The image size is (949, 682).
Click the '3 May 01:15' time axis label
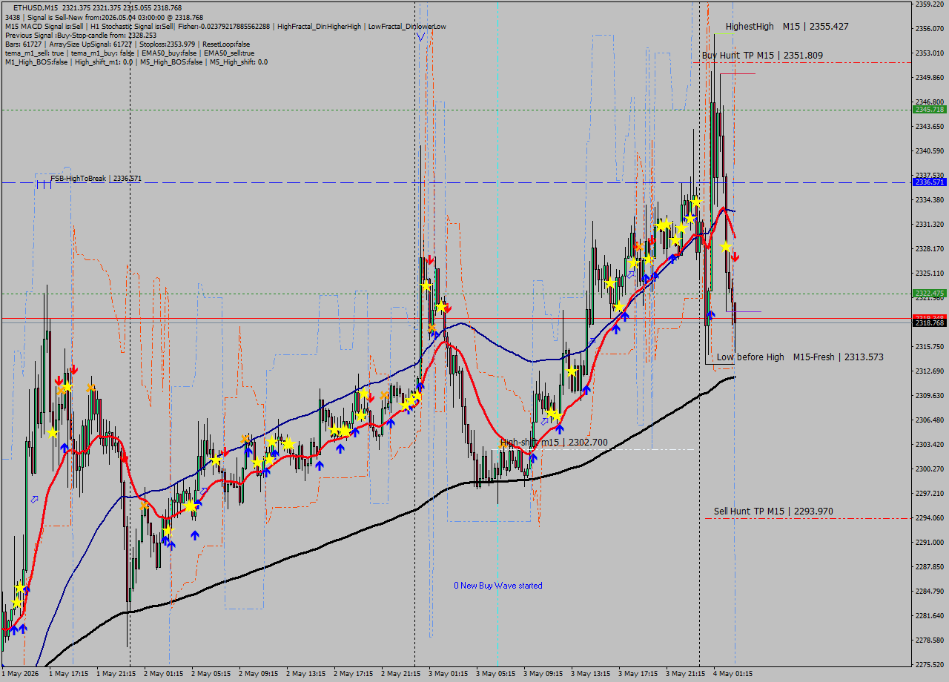click(x=449, y=675)
